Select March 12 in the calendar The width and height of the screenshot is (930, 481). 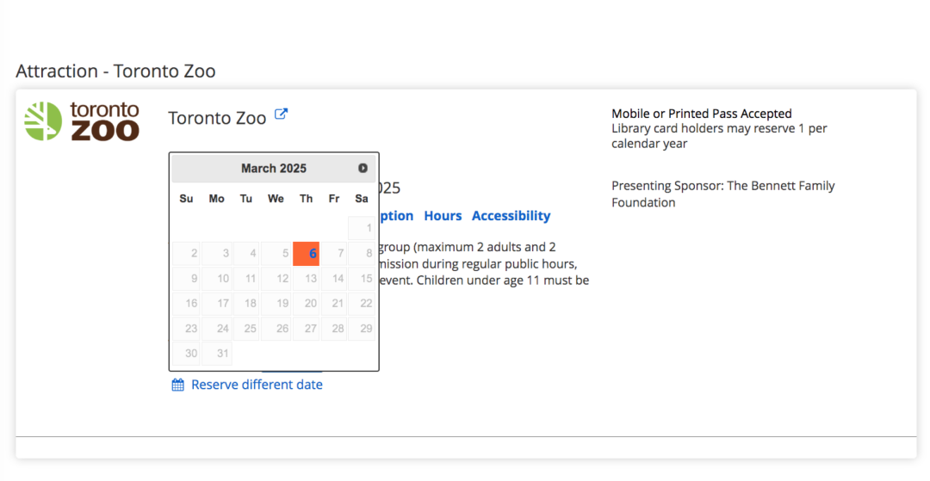276,279
